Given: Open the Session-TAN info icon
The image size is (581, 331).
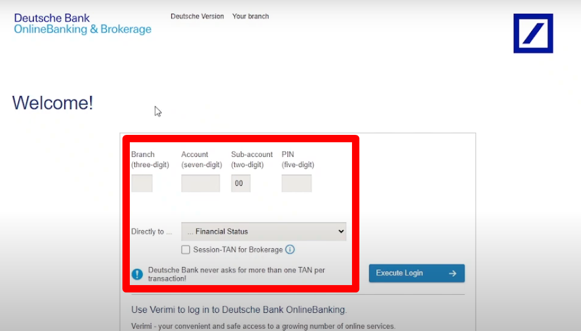Looking at the screenshot, I should point(290,249).
